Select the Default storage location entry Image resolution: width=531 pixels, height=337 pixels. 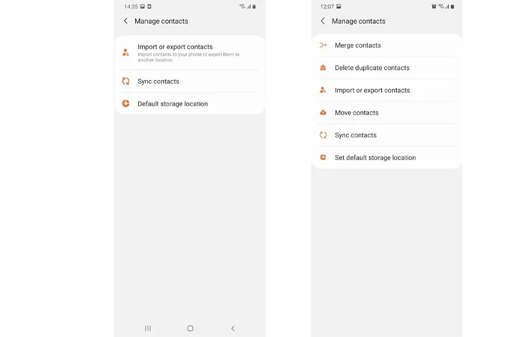pyautogui.click(x=190, y=103)
